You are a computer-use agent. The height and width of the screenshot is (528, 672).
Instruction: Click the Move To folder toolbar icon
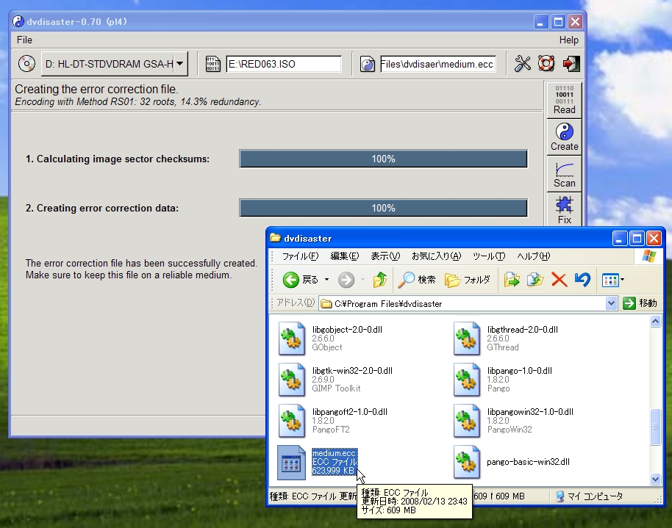click(512, 280)
